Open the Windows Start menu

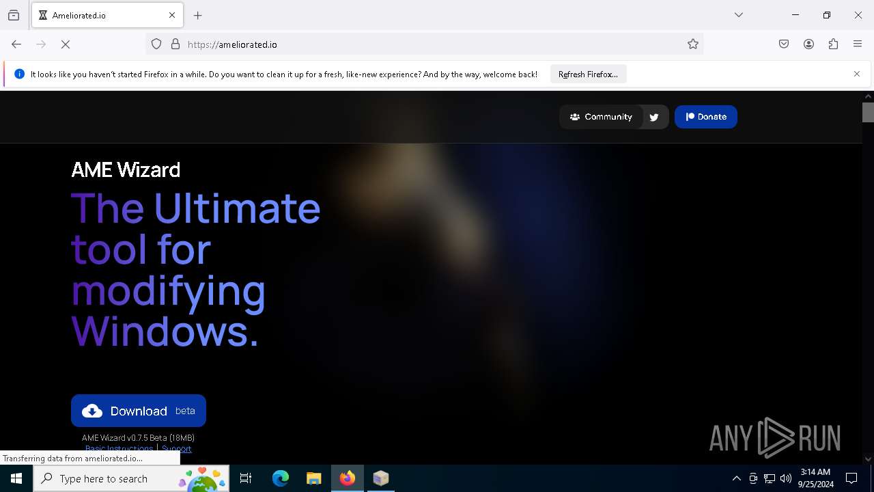(x=16, y=478)
